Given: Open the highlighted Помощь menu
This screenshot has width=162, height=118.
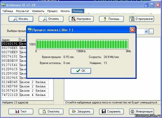Looking at the screenshot, I should pos(78,11).
